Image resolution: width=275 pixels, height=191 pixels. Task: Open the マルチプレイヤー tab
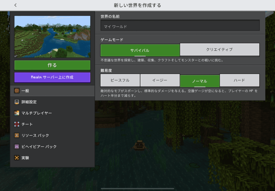coord(52,113)
